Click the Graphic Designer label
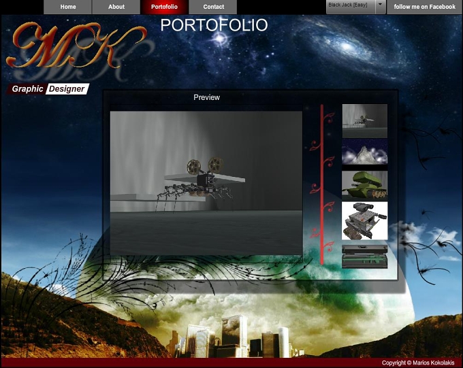The width and height of the screenshot is (463, 368). point(48,89)
